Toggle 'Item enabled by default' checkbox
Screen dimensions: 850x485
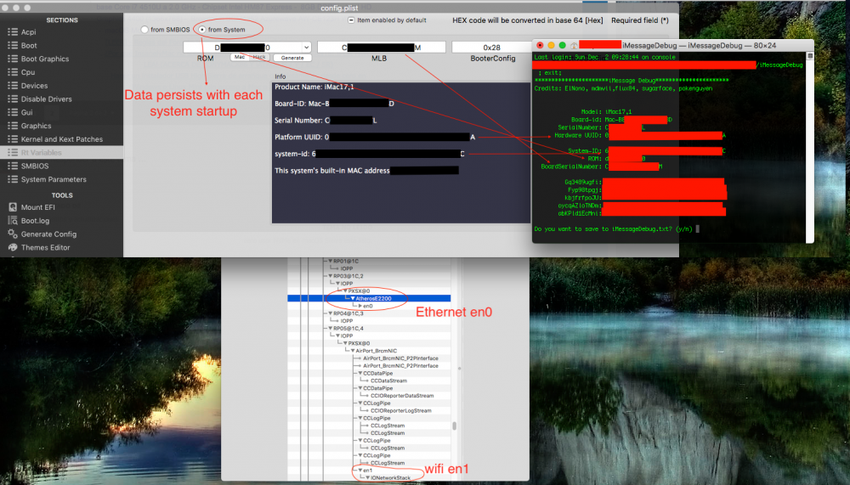(351, 20)
